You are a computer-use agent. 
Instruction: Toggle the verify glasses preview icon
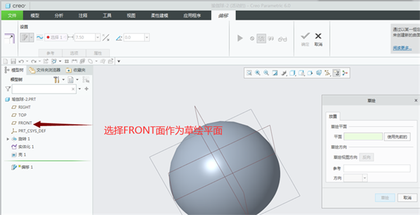point(282,39)
